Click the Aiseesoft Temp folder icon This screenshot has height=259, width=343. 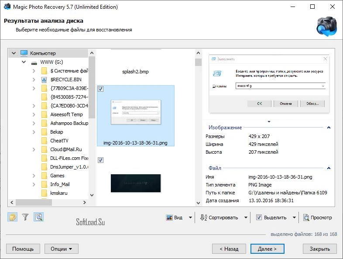coord(44,114)
